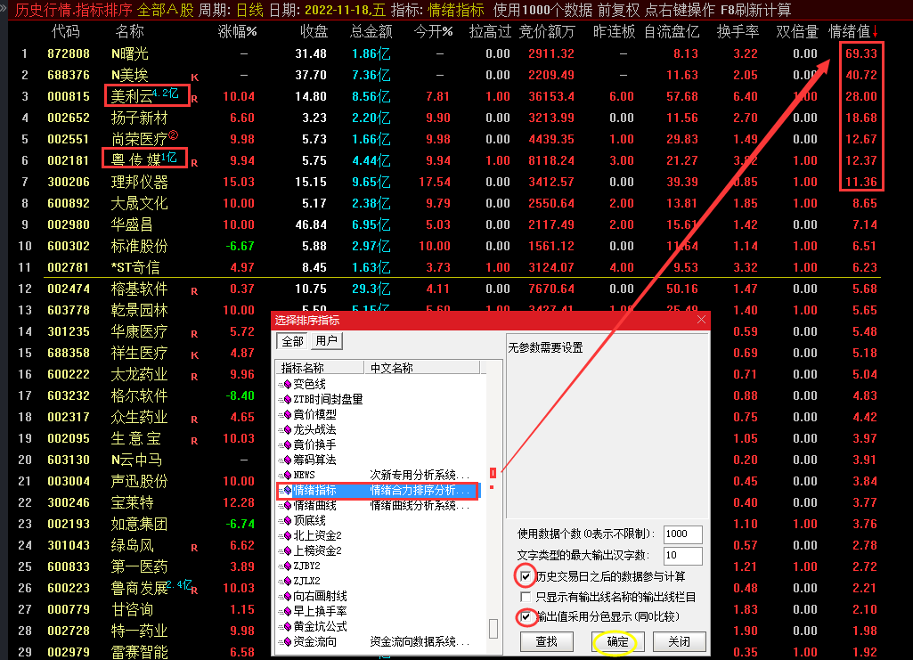Click 情绪值 cell 69.33
This screenshot has width=913, height=660.
pos(860,53)
